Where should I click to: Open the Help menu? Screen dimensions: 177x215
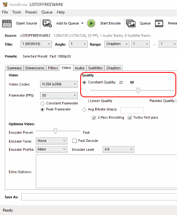[61, 12]
